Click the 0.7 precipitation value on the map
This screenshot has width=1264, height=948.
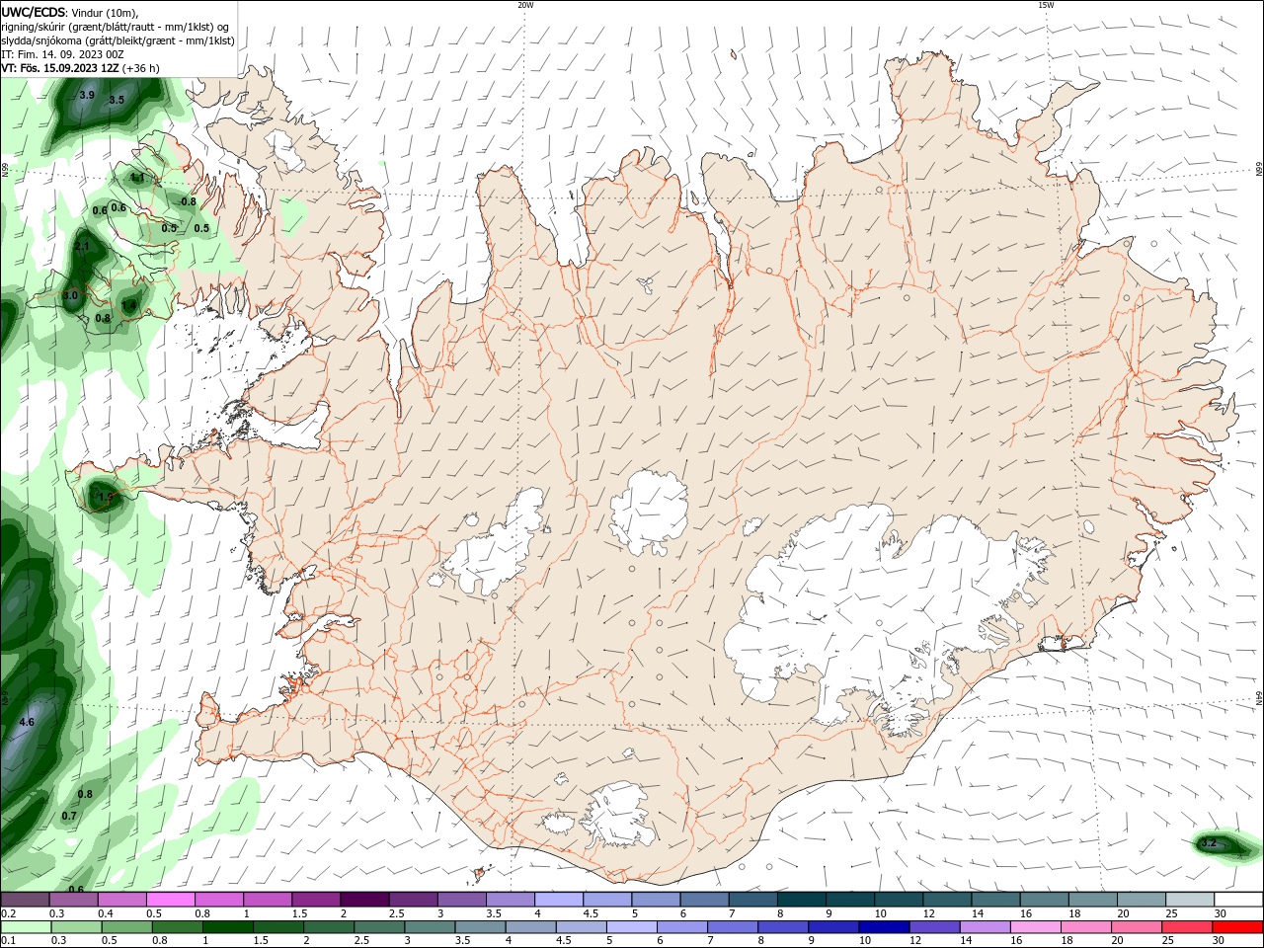(69, 816)
